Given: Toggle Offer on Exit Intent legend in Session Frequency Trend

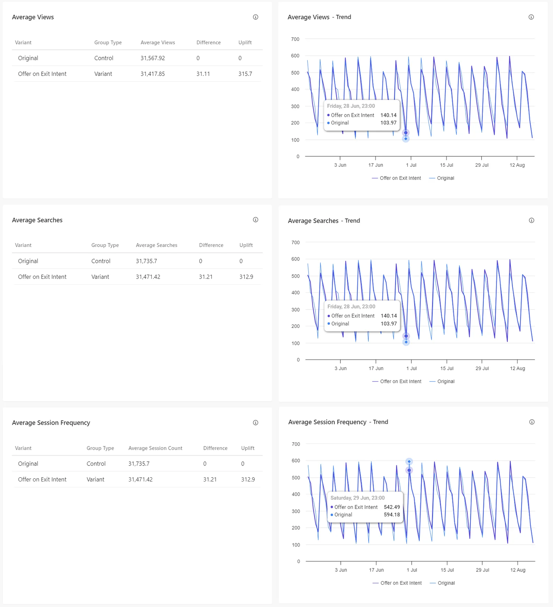Looking at the screenshot, I should 397,583.
